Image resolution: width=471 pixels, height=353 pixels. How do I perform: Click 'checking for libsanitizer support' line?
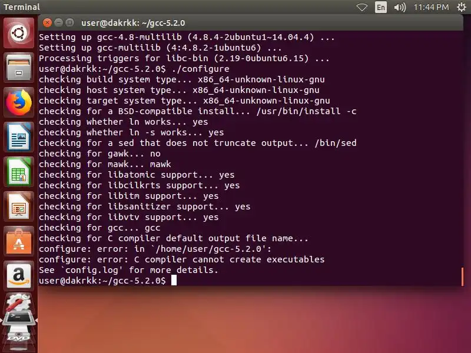144,207
